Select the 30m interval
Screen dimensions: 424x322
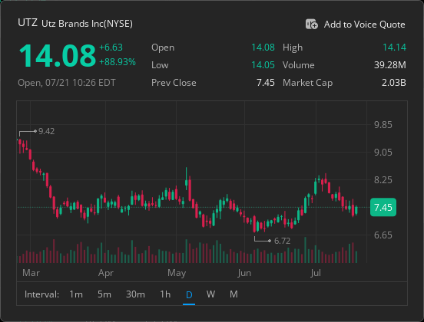point(135,294)
